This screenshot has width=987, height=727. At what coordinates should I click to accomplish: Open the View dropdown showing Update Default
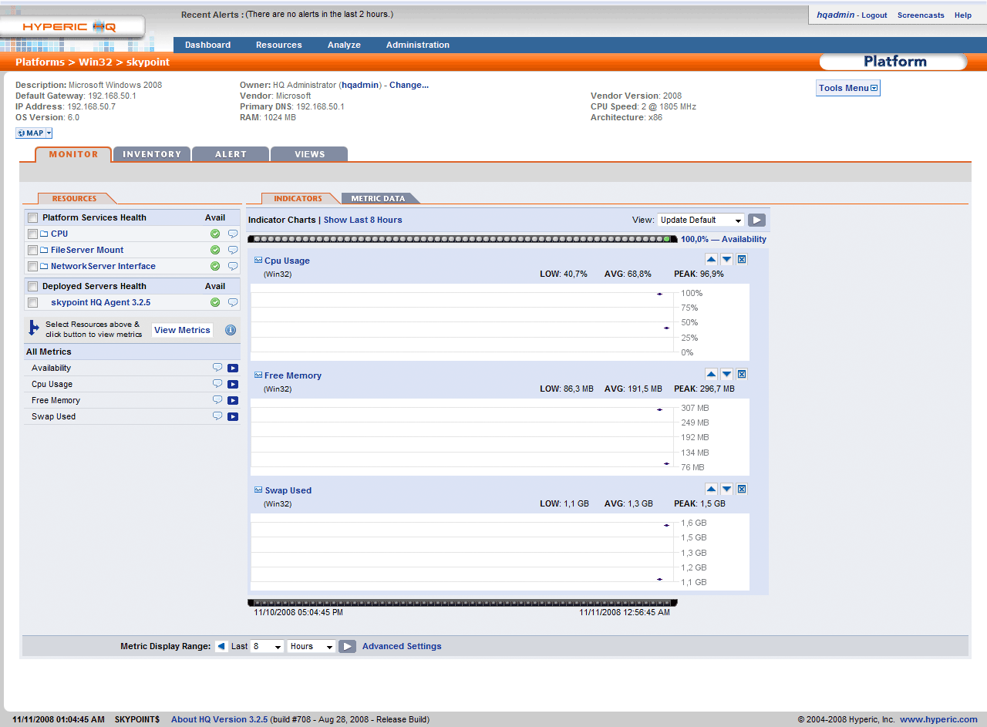pos(700,220)
